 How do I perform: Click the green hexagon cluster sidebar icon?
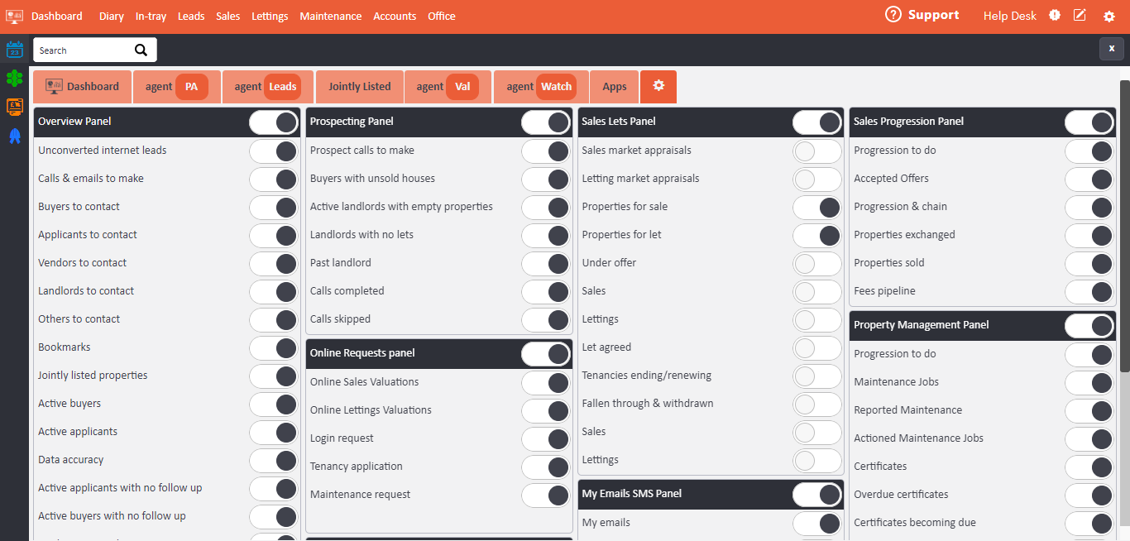click(14, 79)
